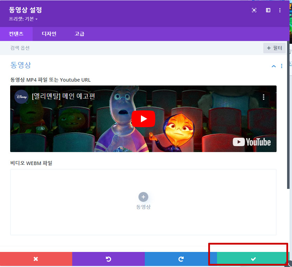Click the YouTube logo on the video
292x267 pixels.
coord(252,142)
